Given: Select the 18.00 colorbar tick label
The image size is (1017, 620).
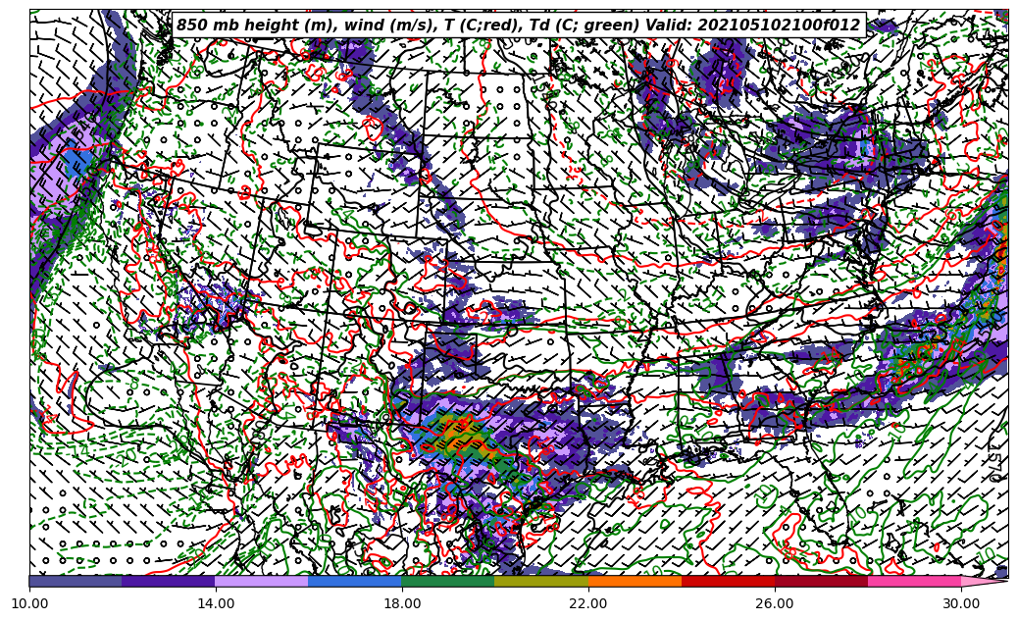Looking at the screenshot, I should [x=402, y=604].
